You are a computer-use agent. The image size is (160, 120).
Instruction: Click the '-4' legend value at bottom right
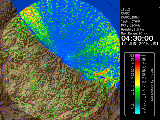point(144,112)
